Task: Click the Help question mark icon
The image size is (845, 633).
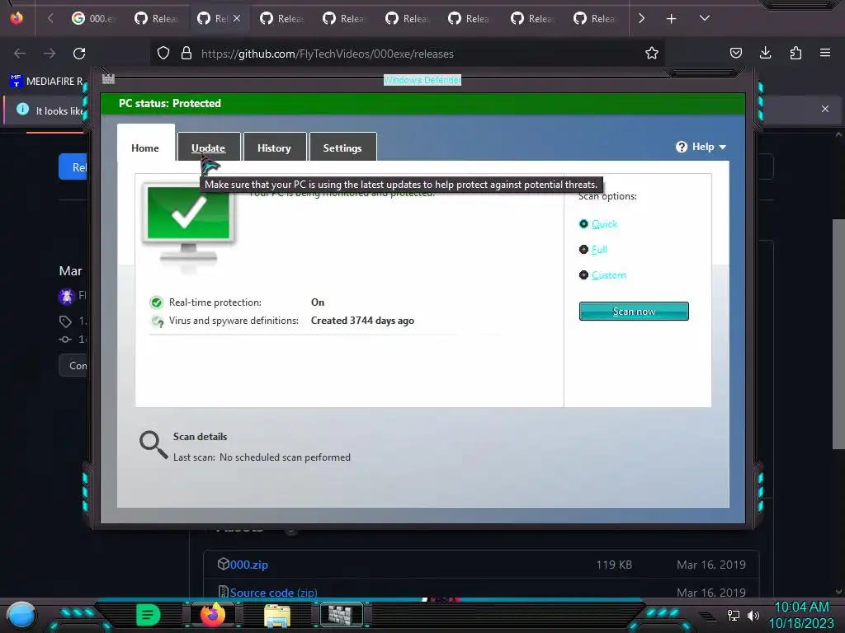Action: coord(681,147)
